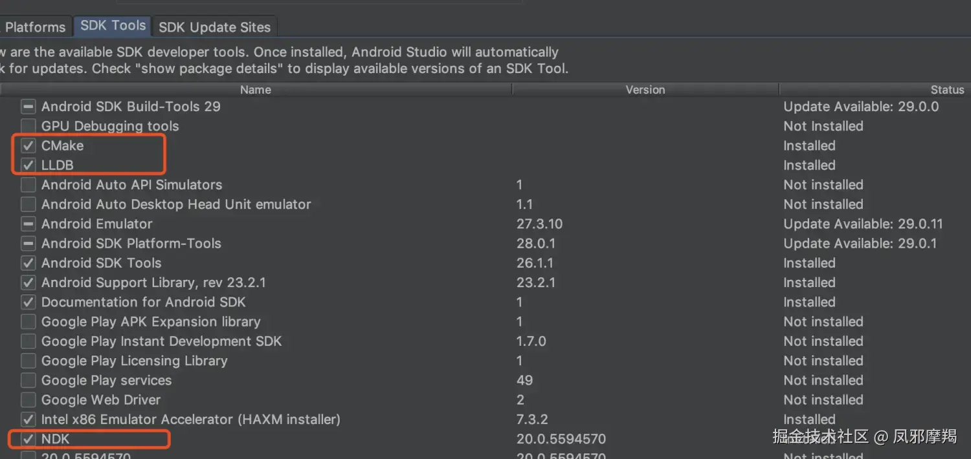This screenshot has height=459, width=971.
Task: Check Android Auto API Simulators
Action: pyautogui.click(x=28, y=185)
